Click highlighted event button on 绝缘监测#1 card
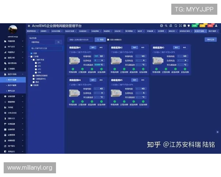 [x=93, y=48]
